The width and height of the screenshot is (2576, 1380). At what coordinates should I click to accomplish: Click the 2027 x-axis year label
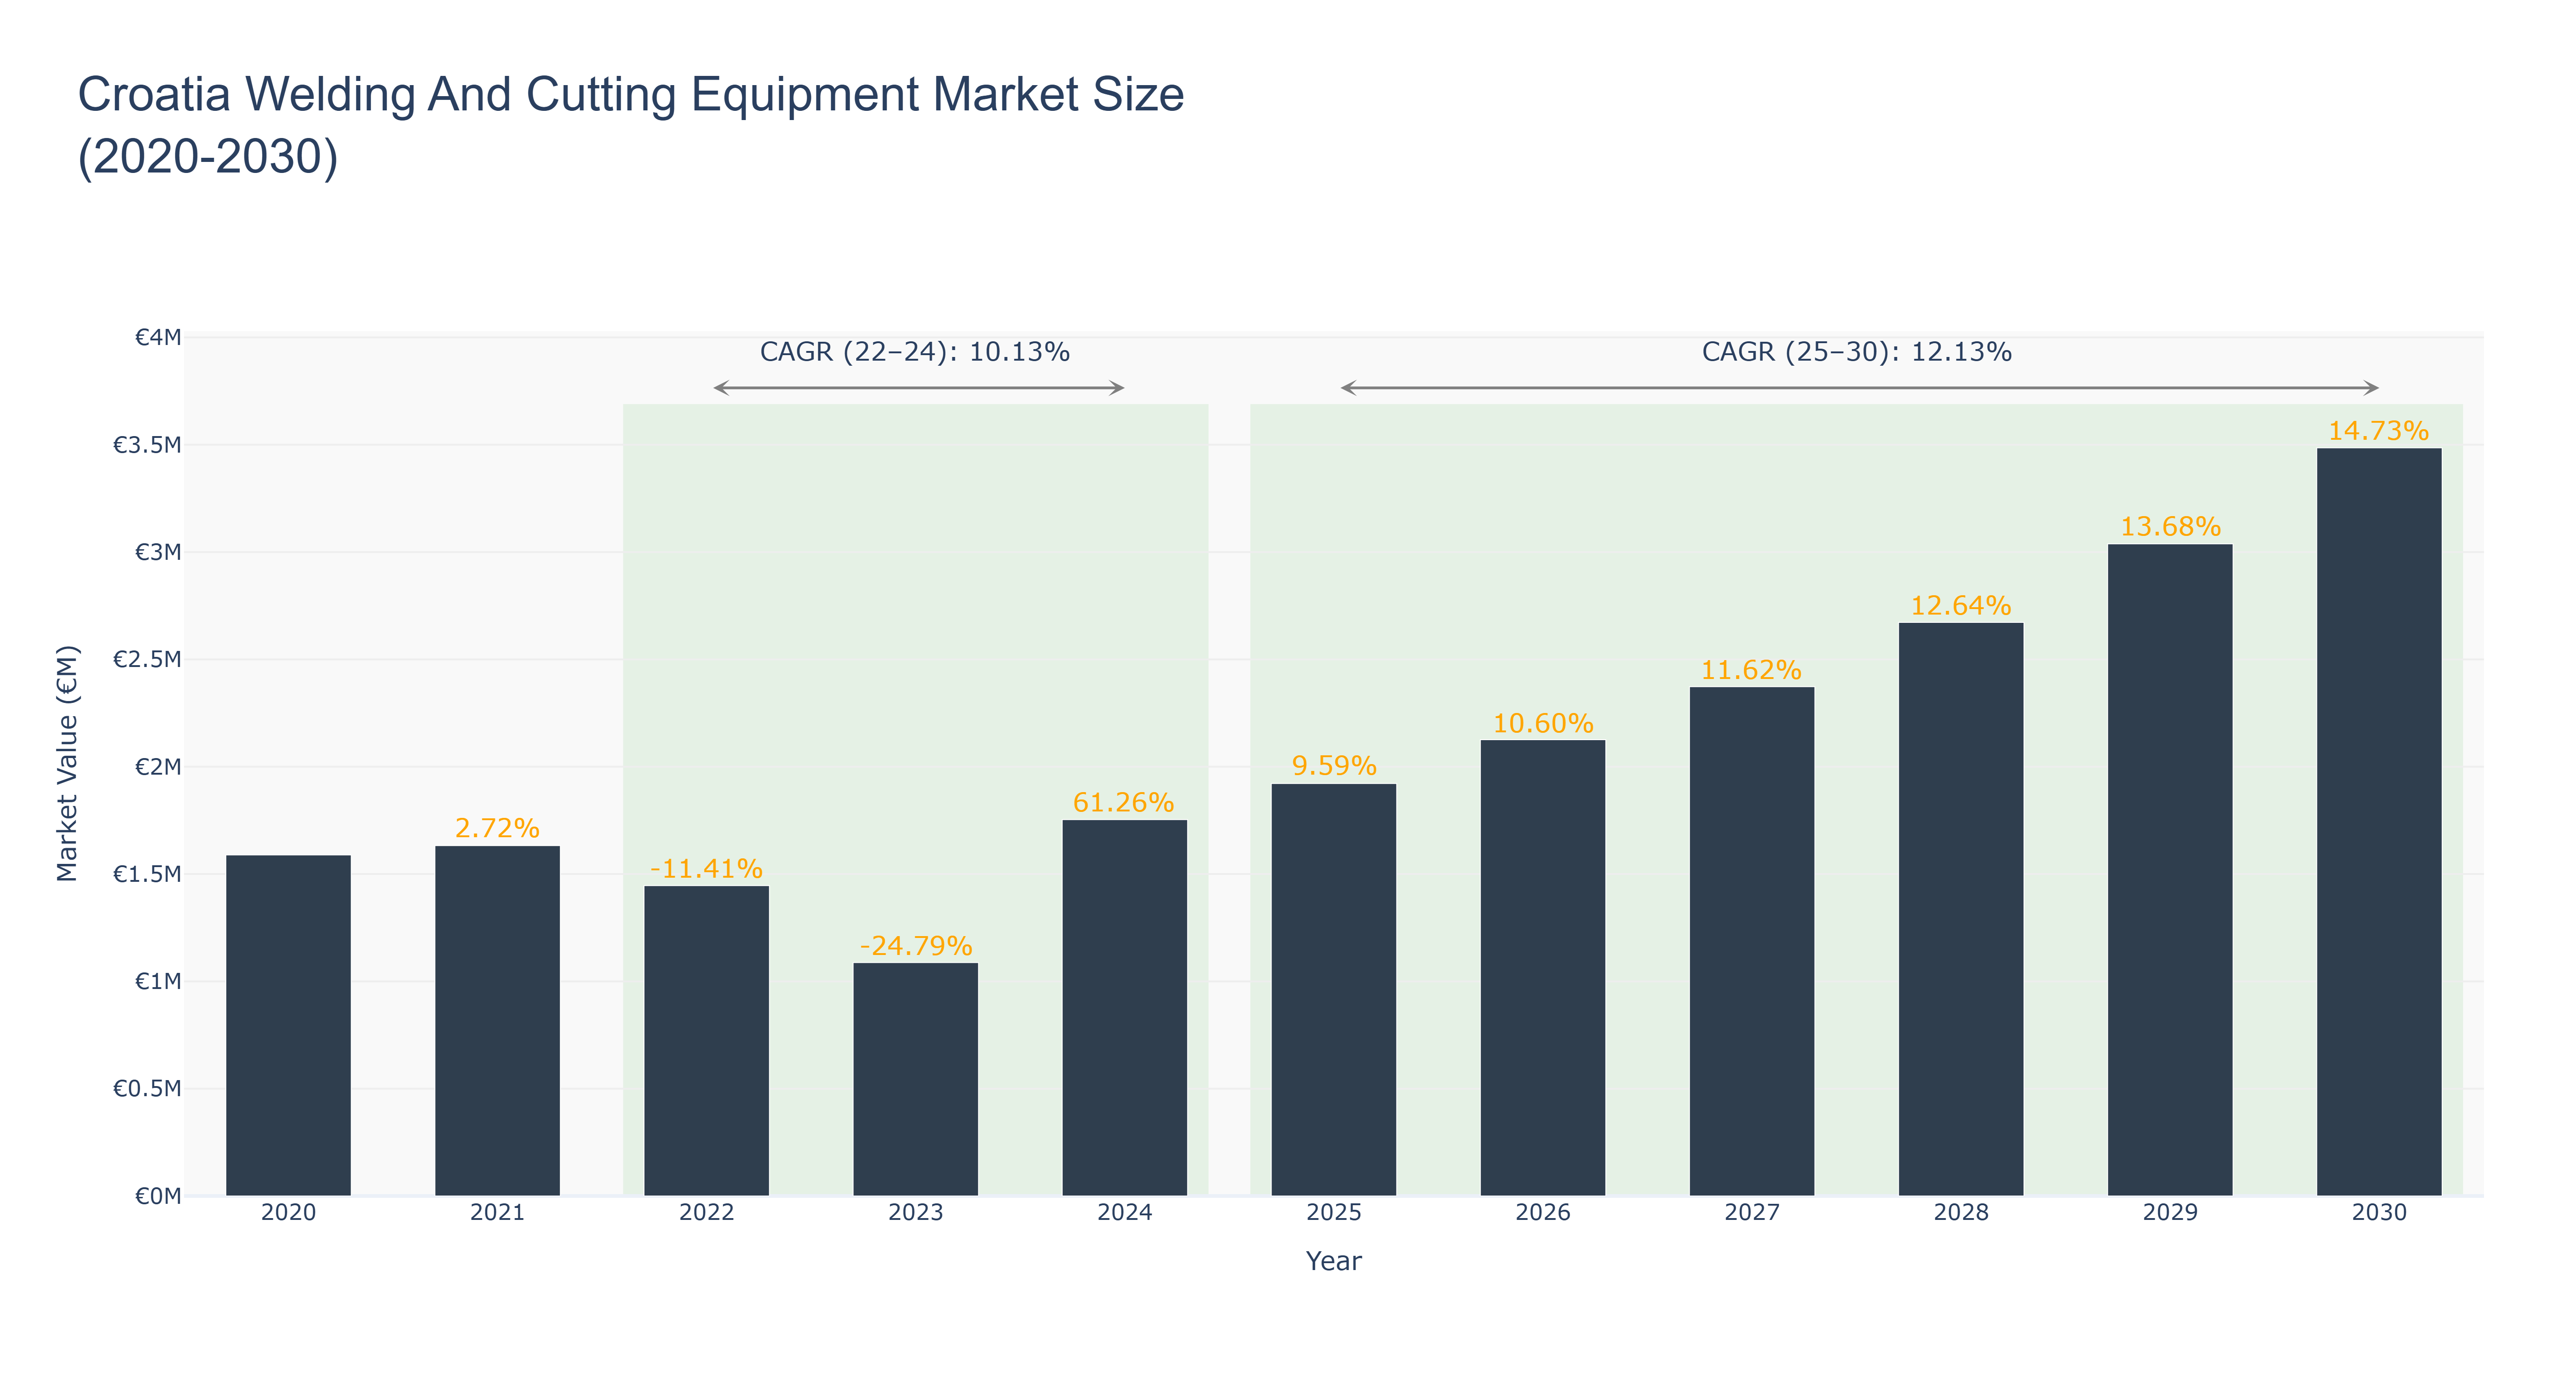coord(1751,1213)
